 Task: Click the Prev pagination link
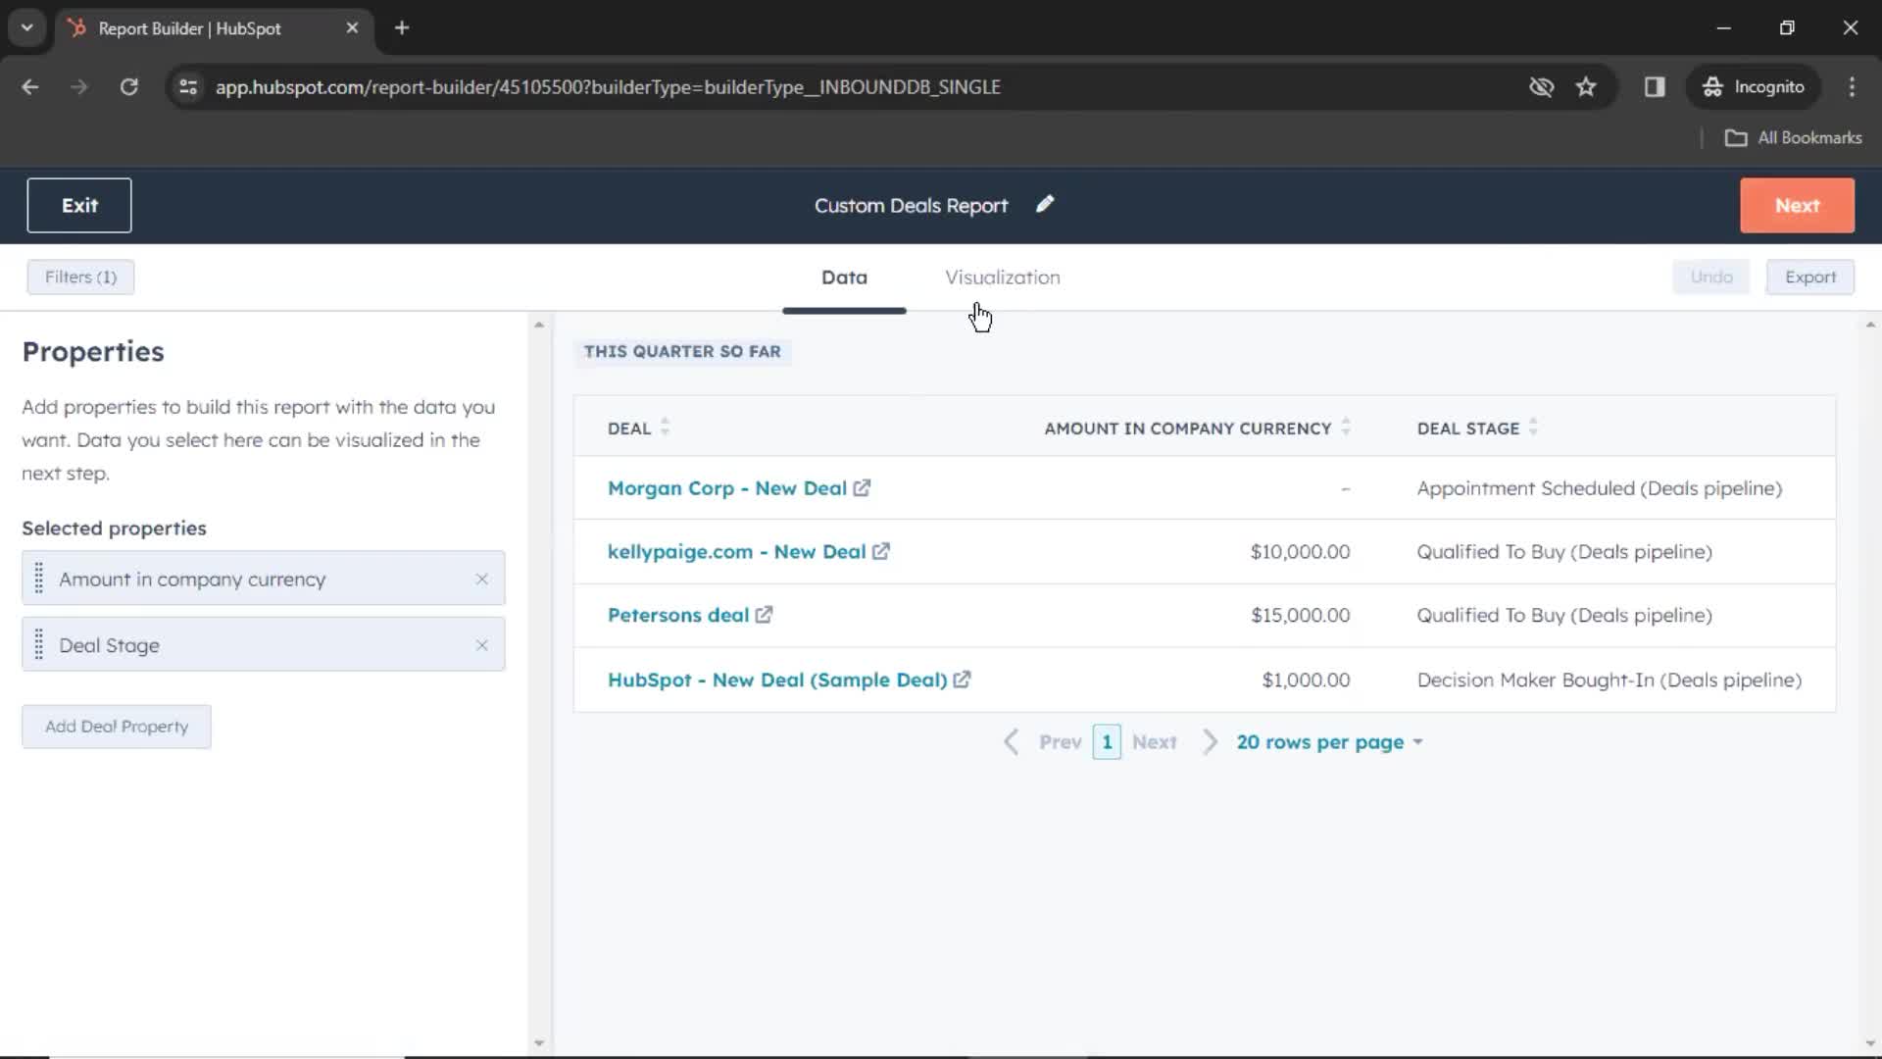pos(1060,742)
